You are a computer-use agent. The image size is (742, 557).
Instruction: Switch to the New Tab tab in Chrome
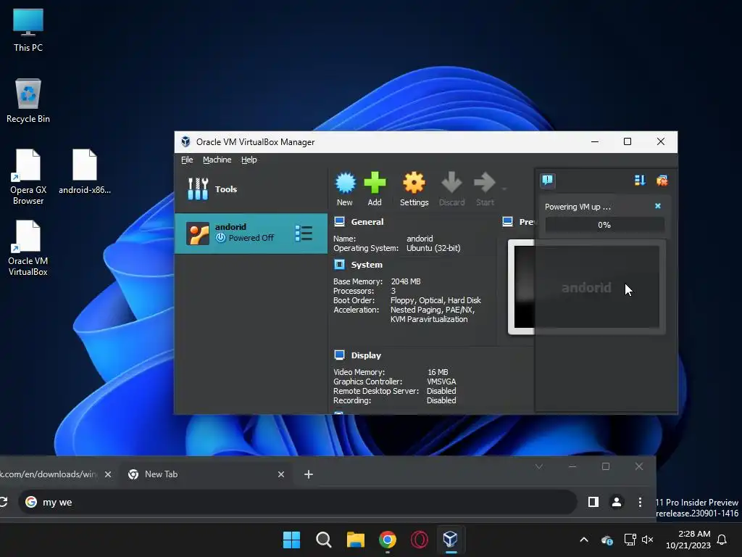(206, 474)
